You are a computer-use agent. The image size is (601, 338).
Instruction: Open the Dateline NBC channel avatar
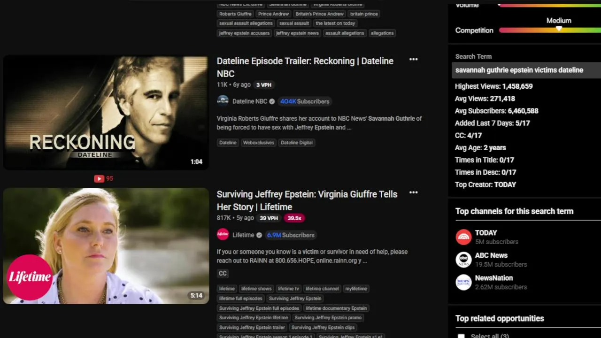(223, 101)
